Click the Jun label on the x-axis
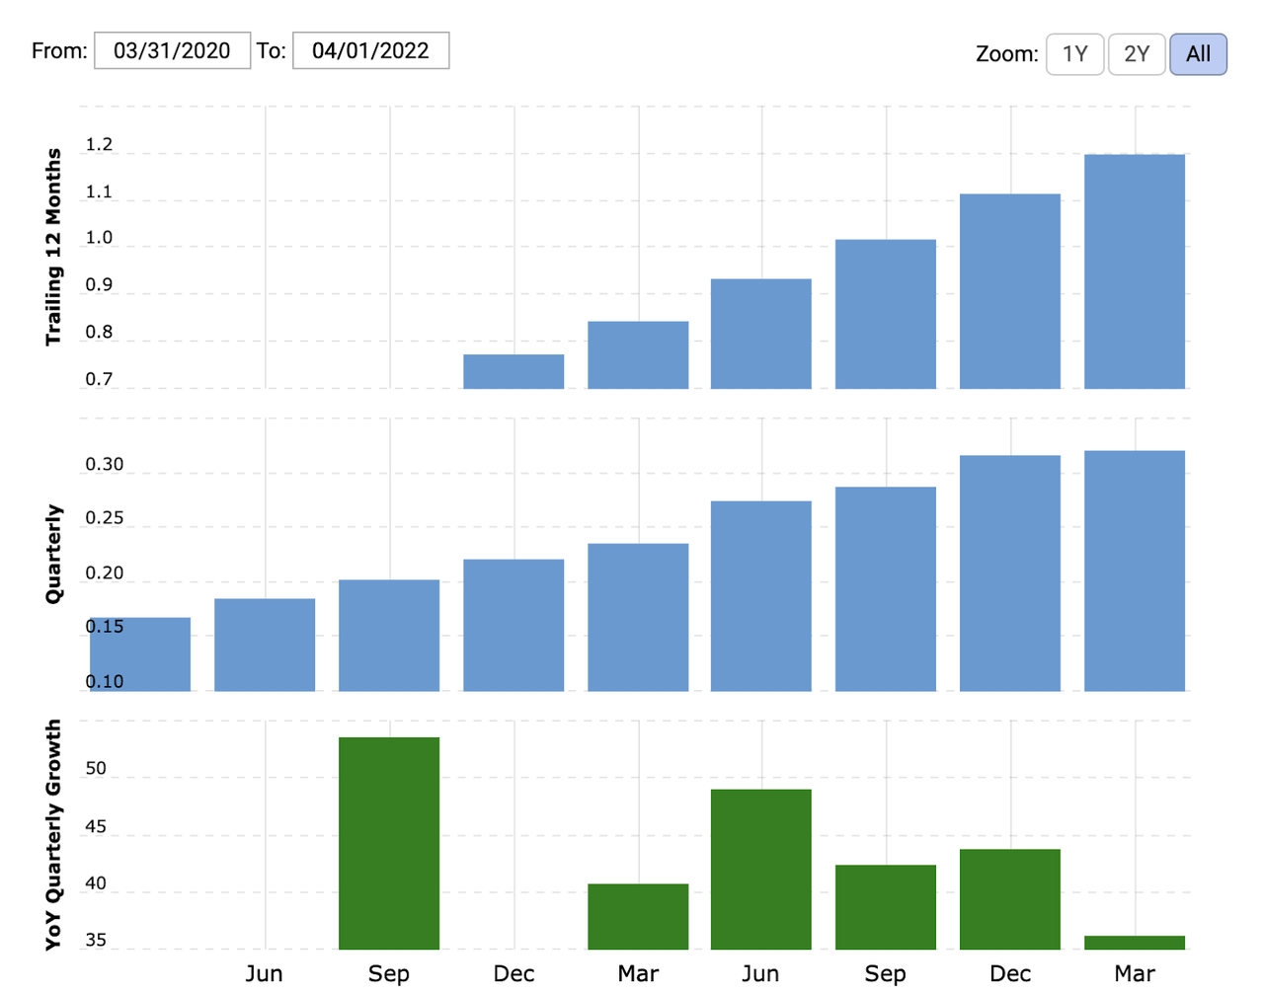The width and height of the screenshot is (1264, 994). pyautogui.click(x=264, y=973)
